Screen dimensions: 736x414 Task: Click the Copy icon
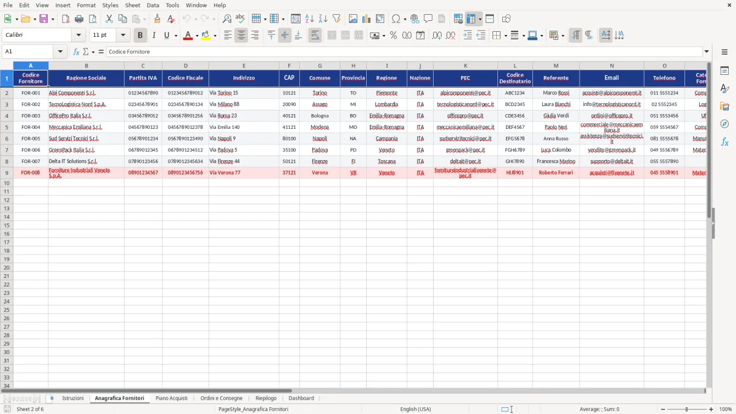coord(123,19)
